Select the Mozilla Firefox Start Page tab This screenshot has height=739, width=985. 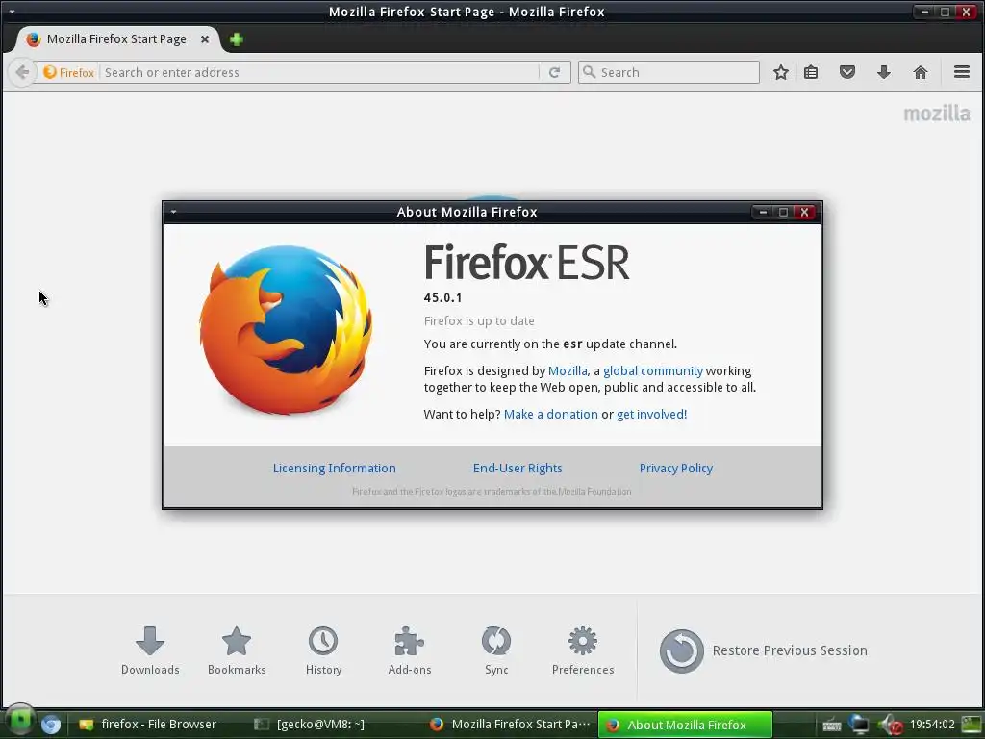116,38
